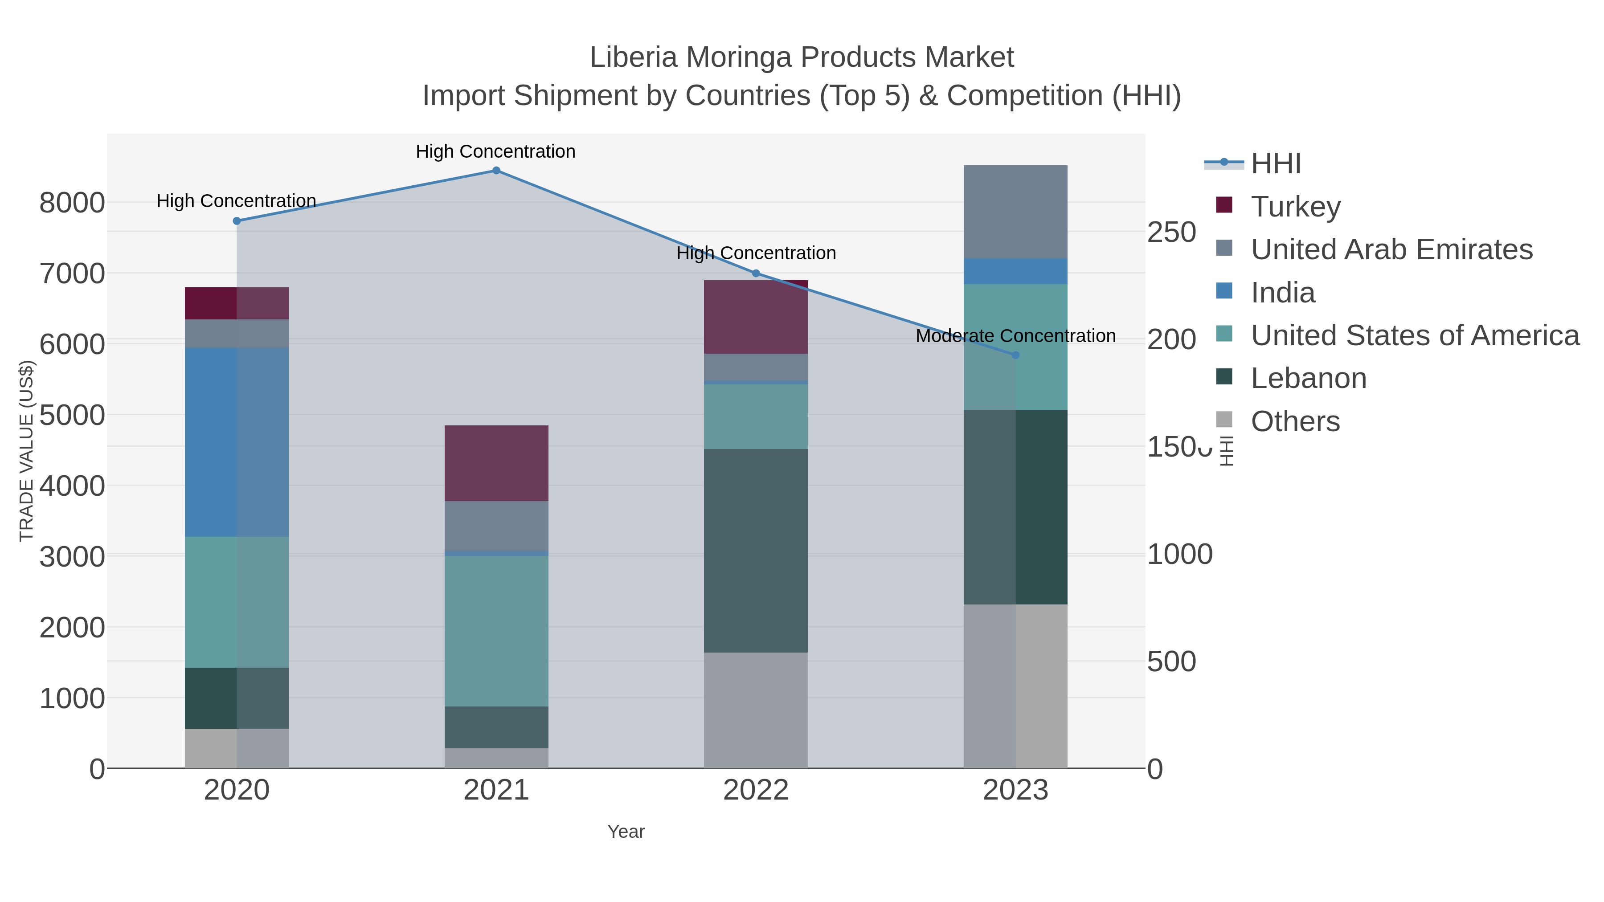The height and width of the screenshot is (902, 1604).
Task: Click the India segment of the 2023 bar
Action: click(x=1015, y=271)
